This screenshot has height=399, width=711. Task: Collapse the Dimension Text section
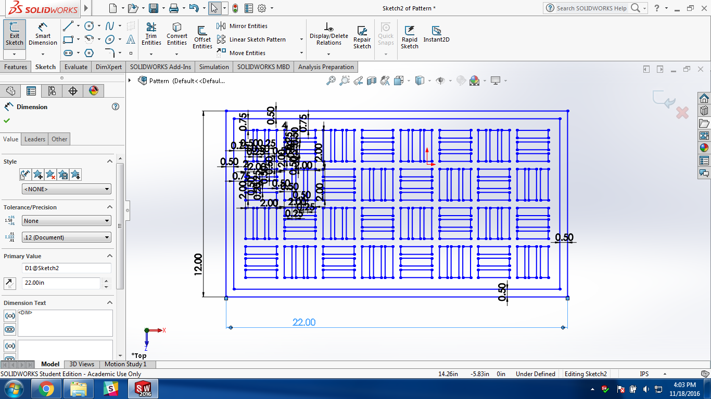(110, 303)
